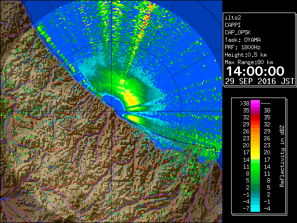Click the 'PRF: 1800Hz' line

[x=243, y=47]
